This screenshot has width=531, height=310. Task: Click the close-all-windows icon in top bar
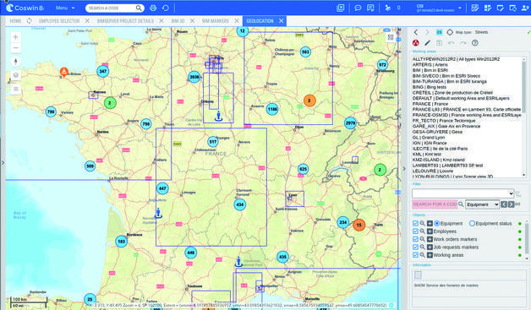tap(341, 8)
